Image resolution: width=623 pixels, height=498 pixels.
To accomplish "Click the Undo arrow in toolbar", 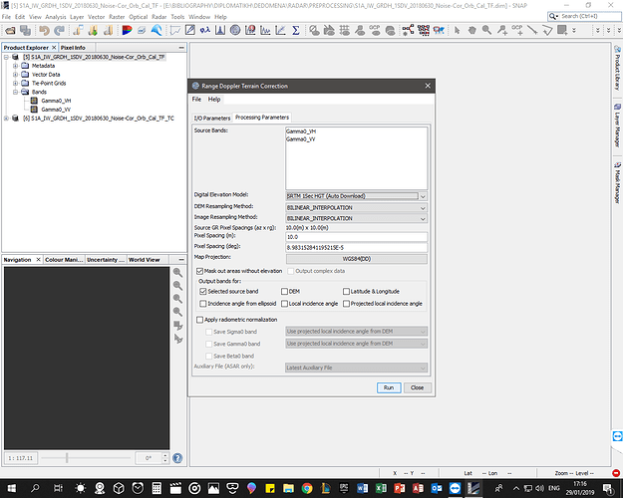I will [44, 30].
